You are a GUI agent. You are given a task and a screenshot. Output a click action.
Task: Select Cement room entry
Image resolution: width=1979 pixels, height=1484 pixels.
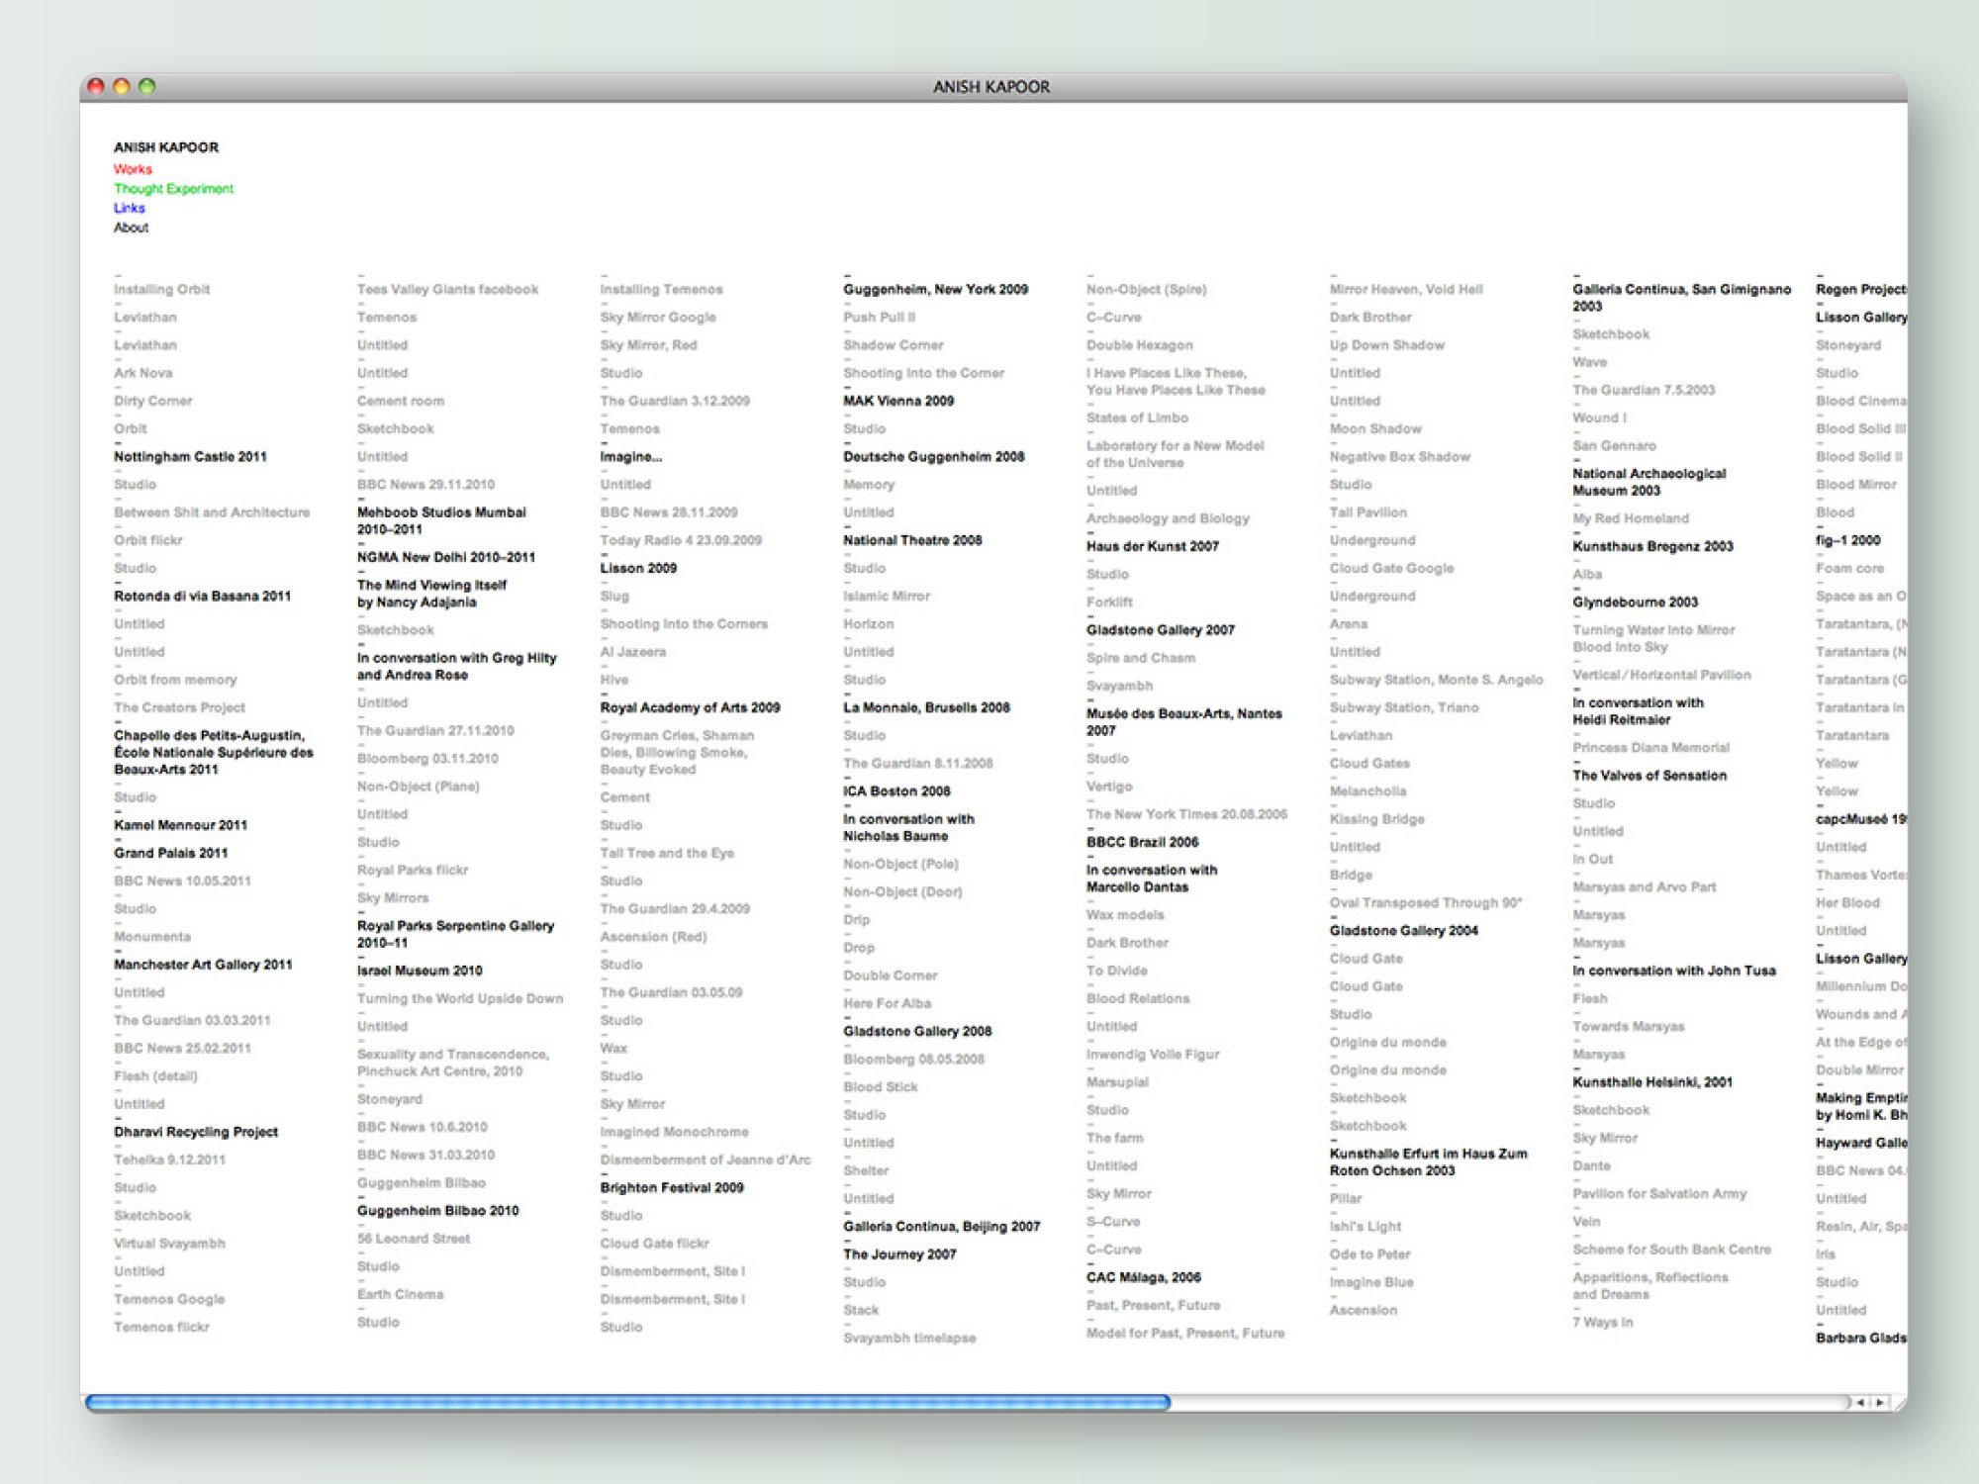pyautogui.click(x=401, y=401)
